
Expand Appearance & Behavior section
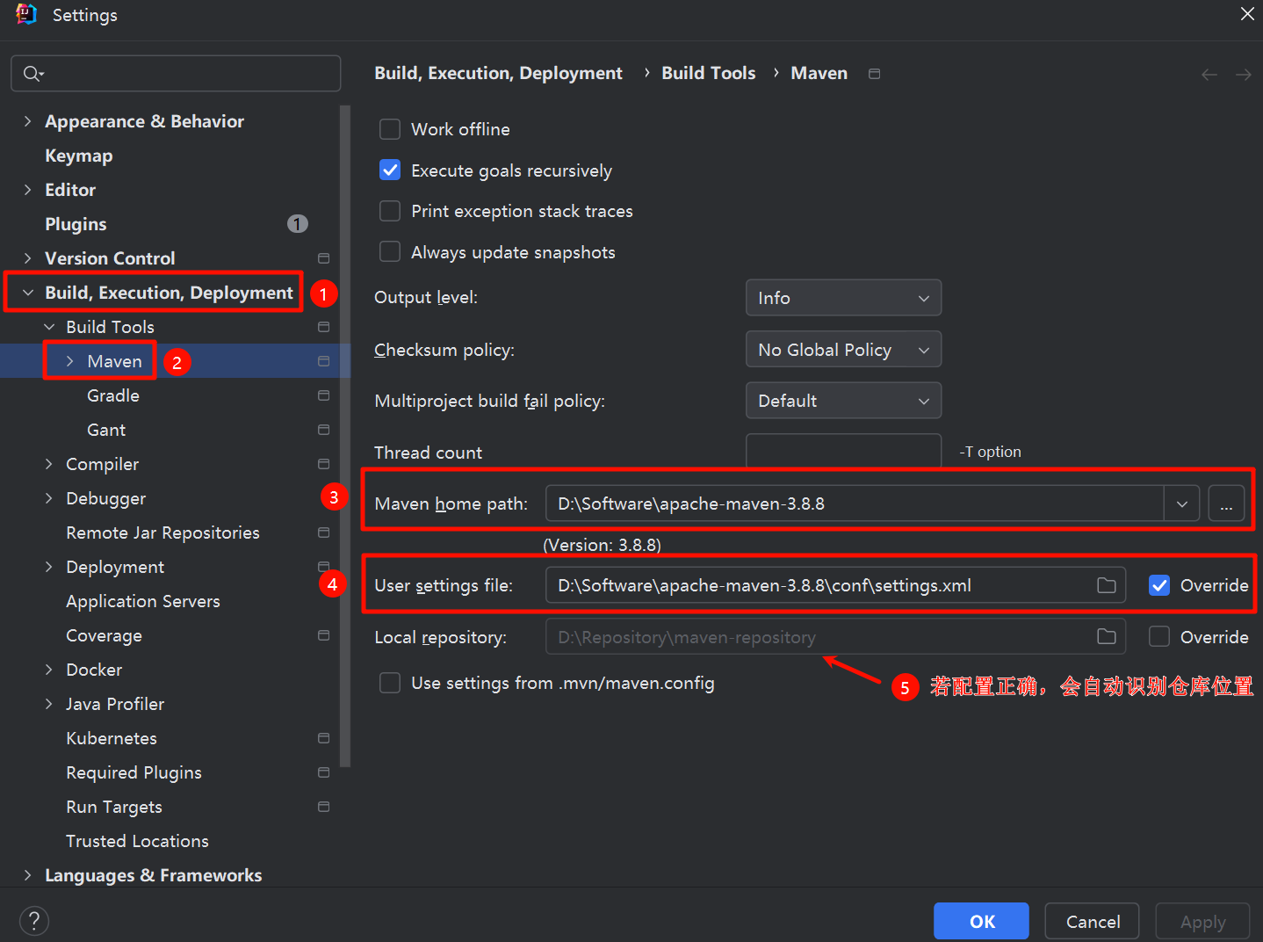click(x=27, y=121)
